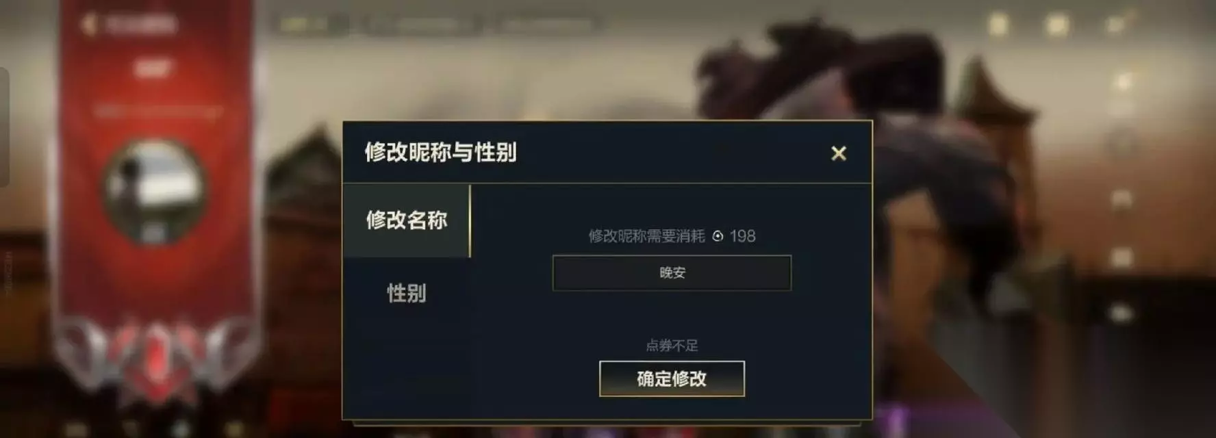Click the 点券 coin icon beside 198
The image size is (1216, 438).
coord(718,236)
